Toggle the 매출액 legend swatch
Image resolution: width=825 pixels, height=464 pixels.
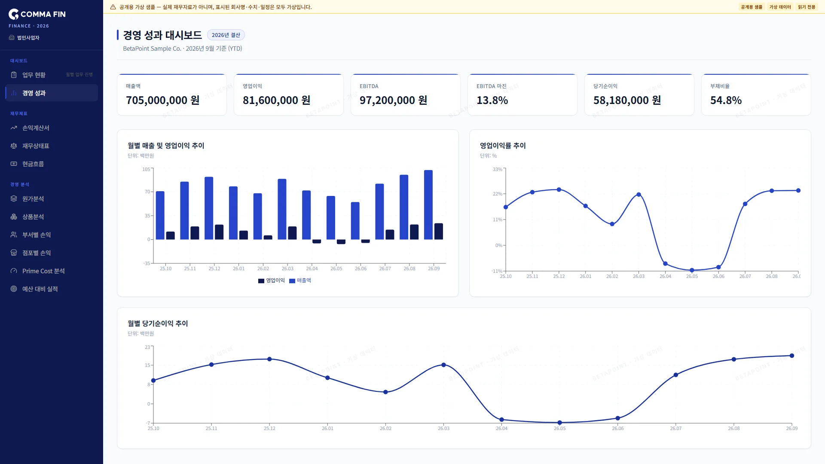click(x=292, y=281)
